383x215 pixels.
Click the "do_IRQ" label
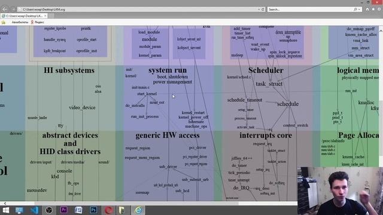point(241,188)
